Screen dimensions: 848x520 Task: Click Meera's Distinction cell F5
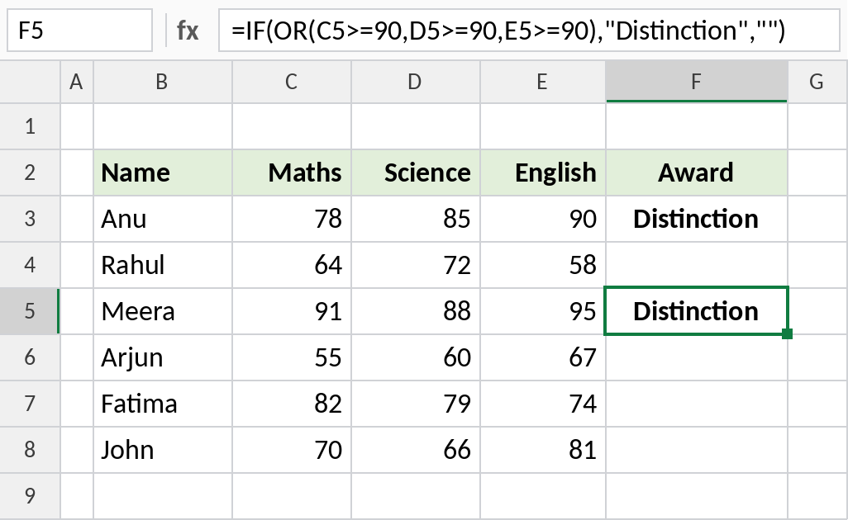pyautogui.click(x=697, y=311)
